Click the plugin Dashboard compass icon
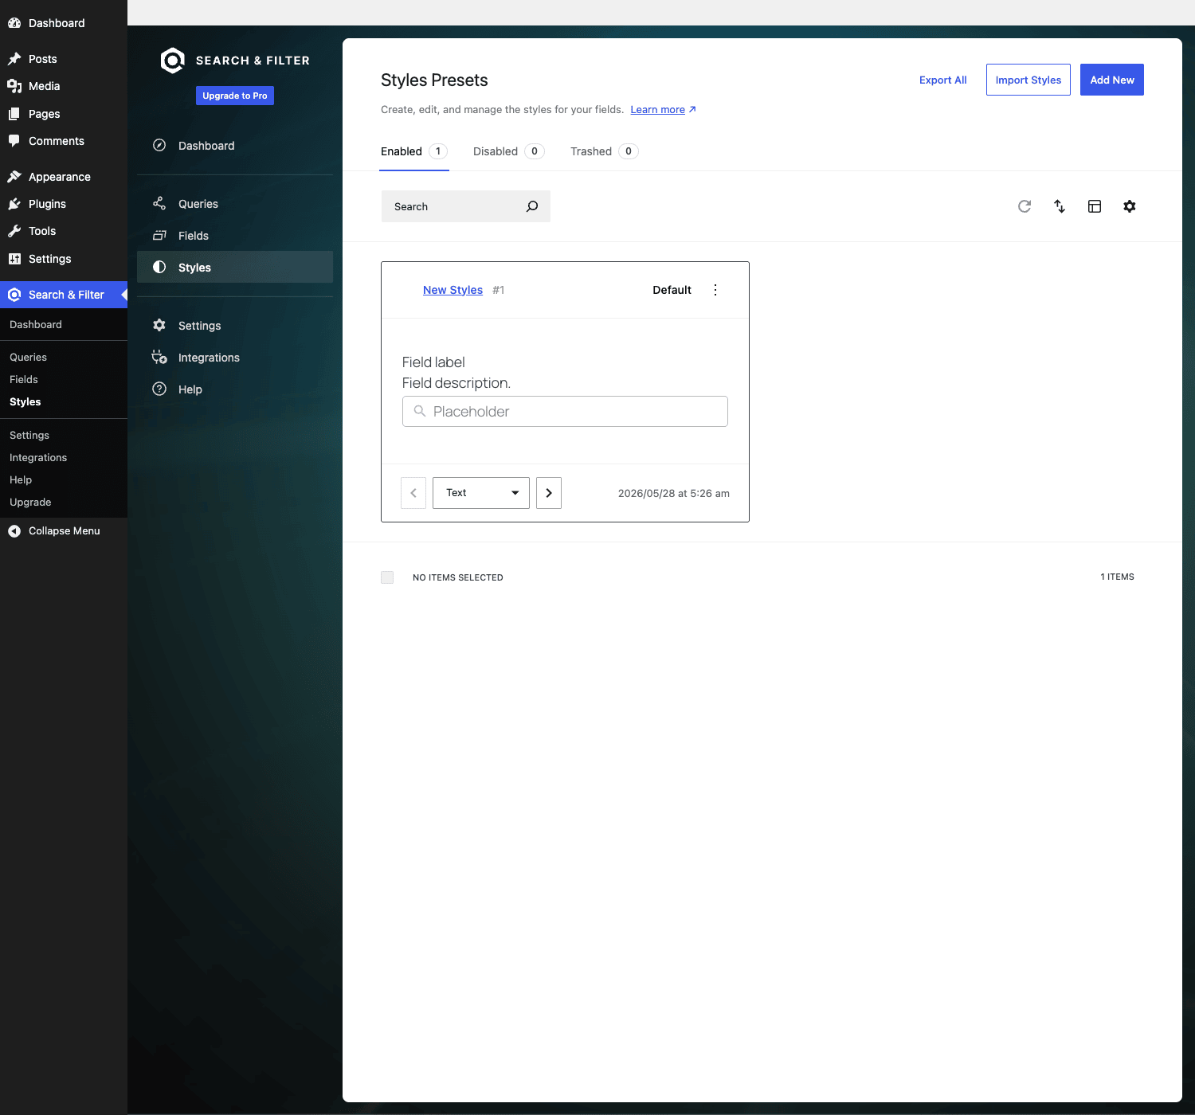Image resolution: width=1195 pixels, height=1115 pixels. (159, 145)
